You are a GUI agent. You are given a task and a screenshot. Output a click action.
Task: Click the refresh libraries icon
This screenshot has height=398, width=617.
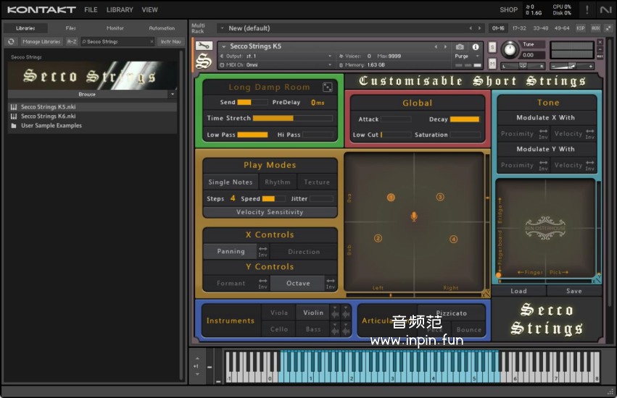(12, 42)
